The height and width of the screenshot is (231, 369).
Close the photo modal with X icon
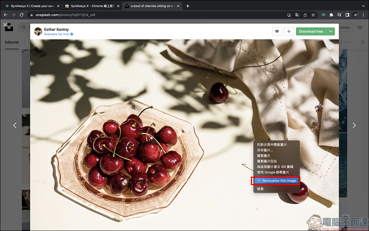tap(5, 24)
